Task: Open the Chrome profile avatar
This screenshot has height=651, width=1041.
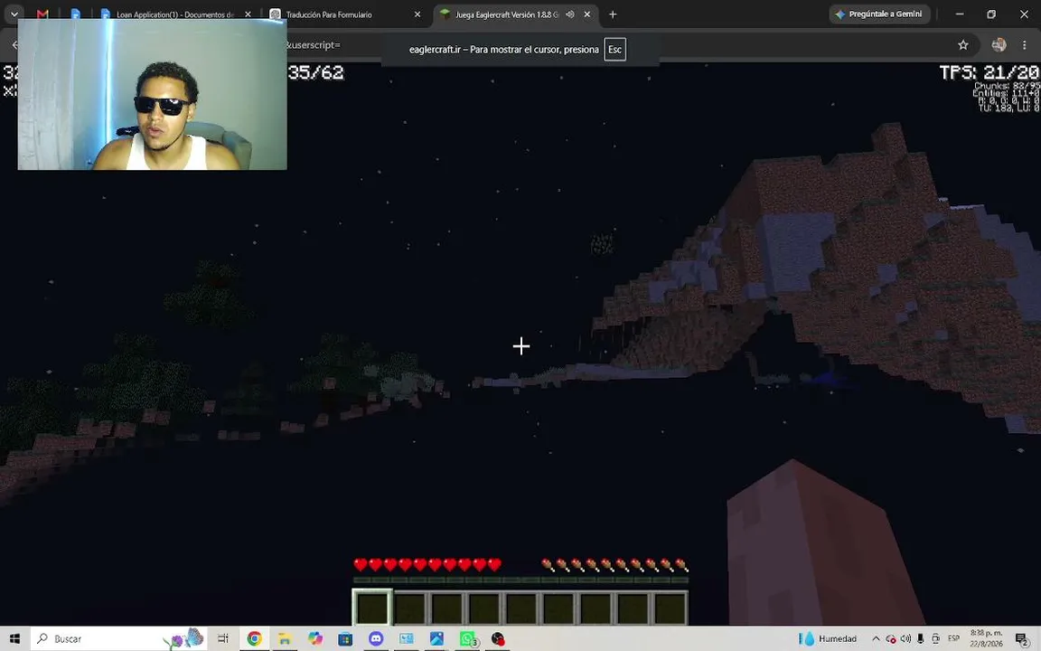Action: [x=999, y=45]
